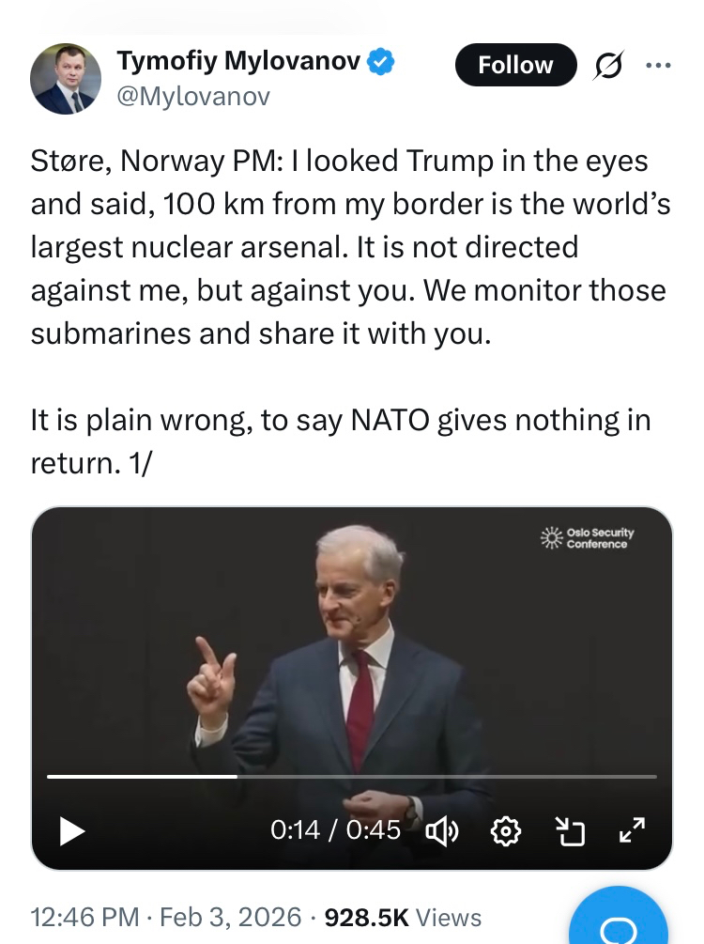This screenshot has height=944, width=704.
Task: Play the video
Action: click(x=72, y=830)
